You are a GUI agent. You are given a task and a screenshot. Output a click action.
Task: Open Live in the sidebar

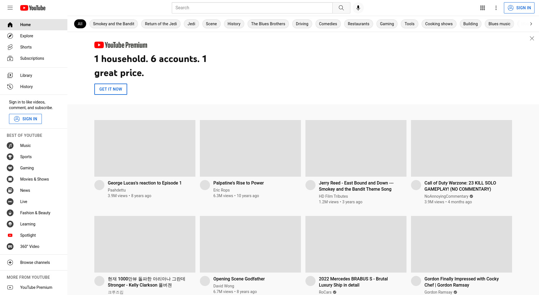click(x=34, y=202)
